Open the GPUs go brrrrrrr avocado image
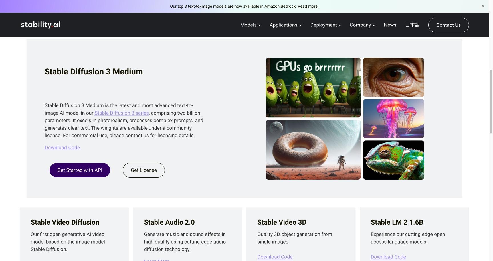 (313, 87)
